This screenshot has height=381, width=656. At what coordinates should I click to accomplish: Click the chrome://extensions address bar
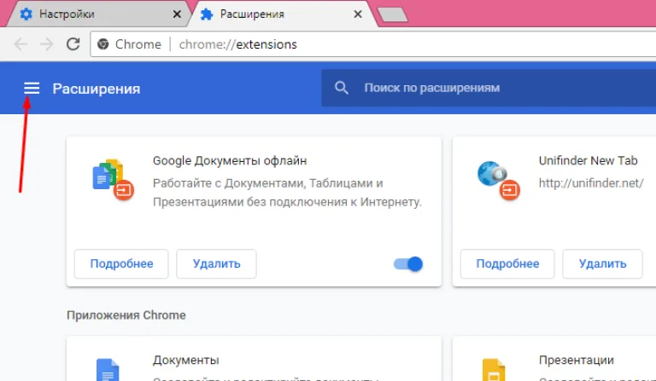(x=373, y=44)
